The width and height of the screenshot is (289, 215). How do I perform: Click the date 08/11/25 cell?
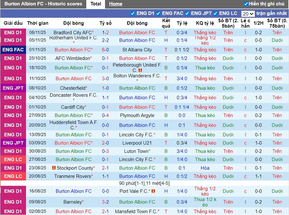38,33
